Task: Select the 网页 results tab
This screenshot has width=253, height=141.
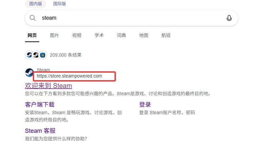Action: (32, 35)
